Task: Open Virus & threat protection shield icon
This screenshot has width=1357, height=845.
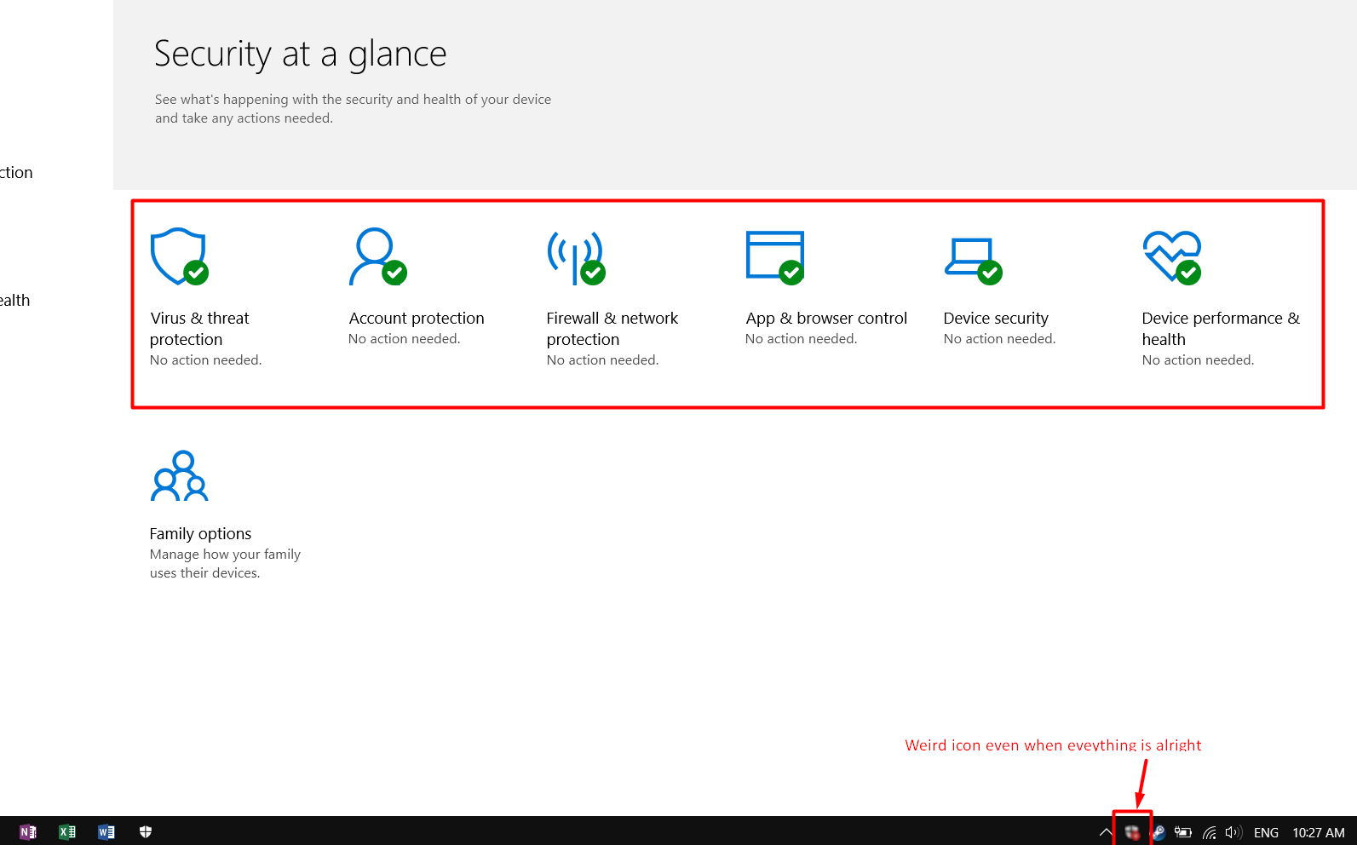Action: [x=179, y=256]
